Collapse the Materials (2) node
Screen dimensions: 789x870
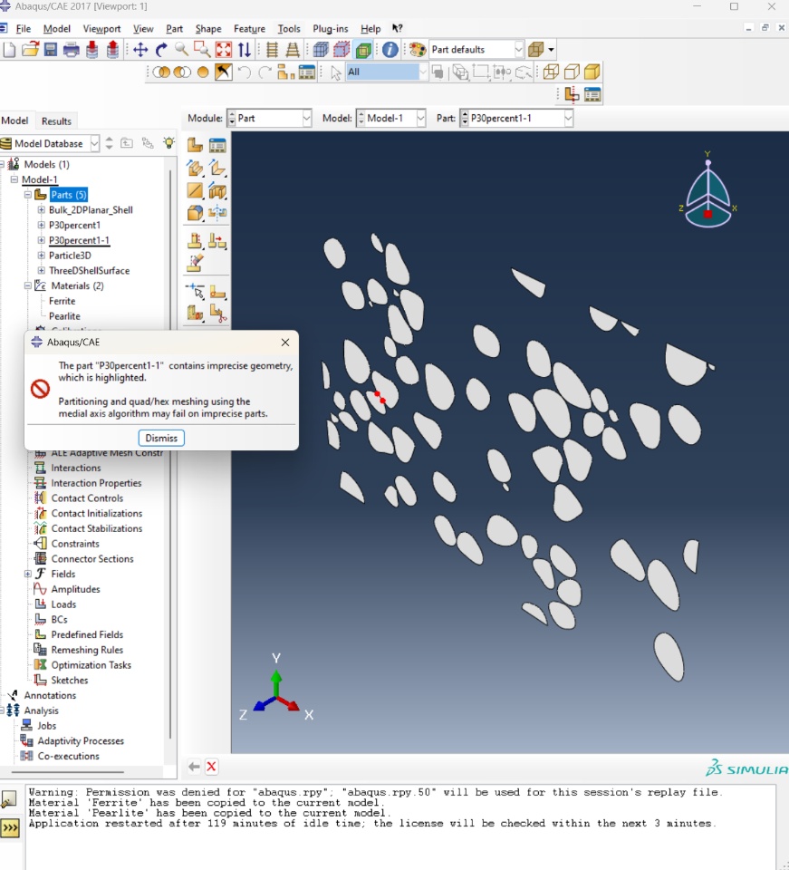[x=28, y=285]
